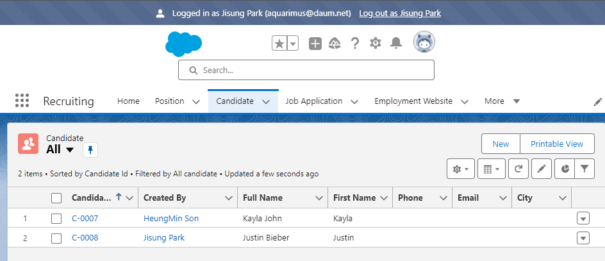This screenshot has height=261, width=605.
Task: Click the Search input field
Action: (306, 70)
